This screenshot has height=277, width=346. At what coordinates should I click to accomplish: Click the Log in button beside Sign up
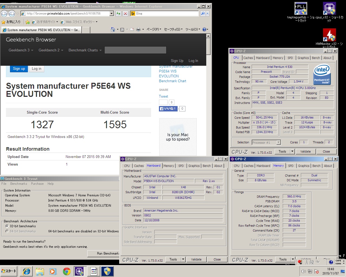[36, 69]
